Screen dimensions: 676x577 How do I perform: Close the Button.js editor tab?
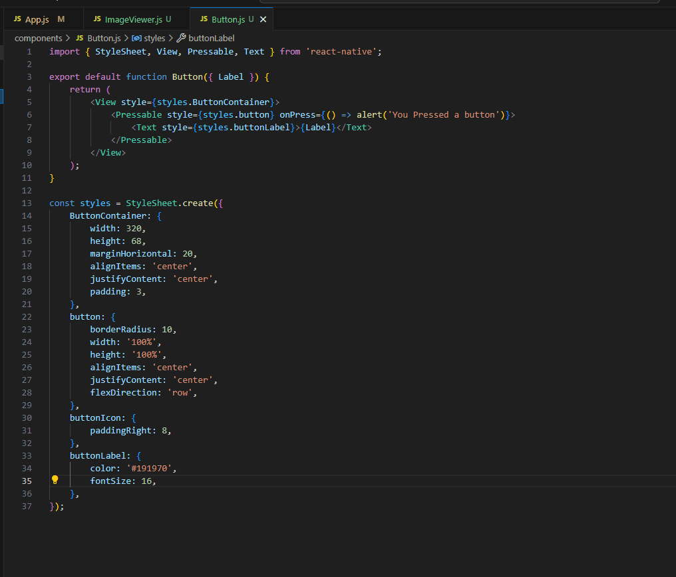(263, 20)
